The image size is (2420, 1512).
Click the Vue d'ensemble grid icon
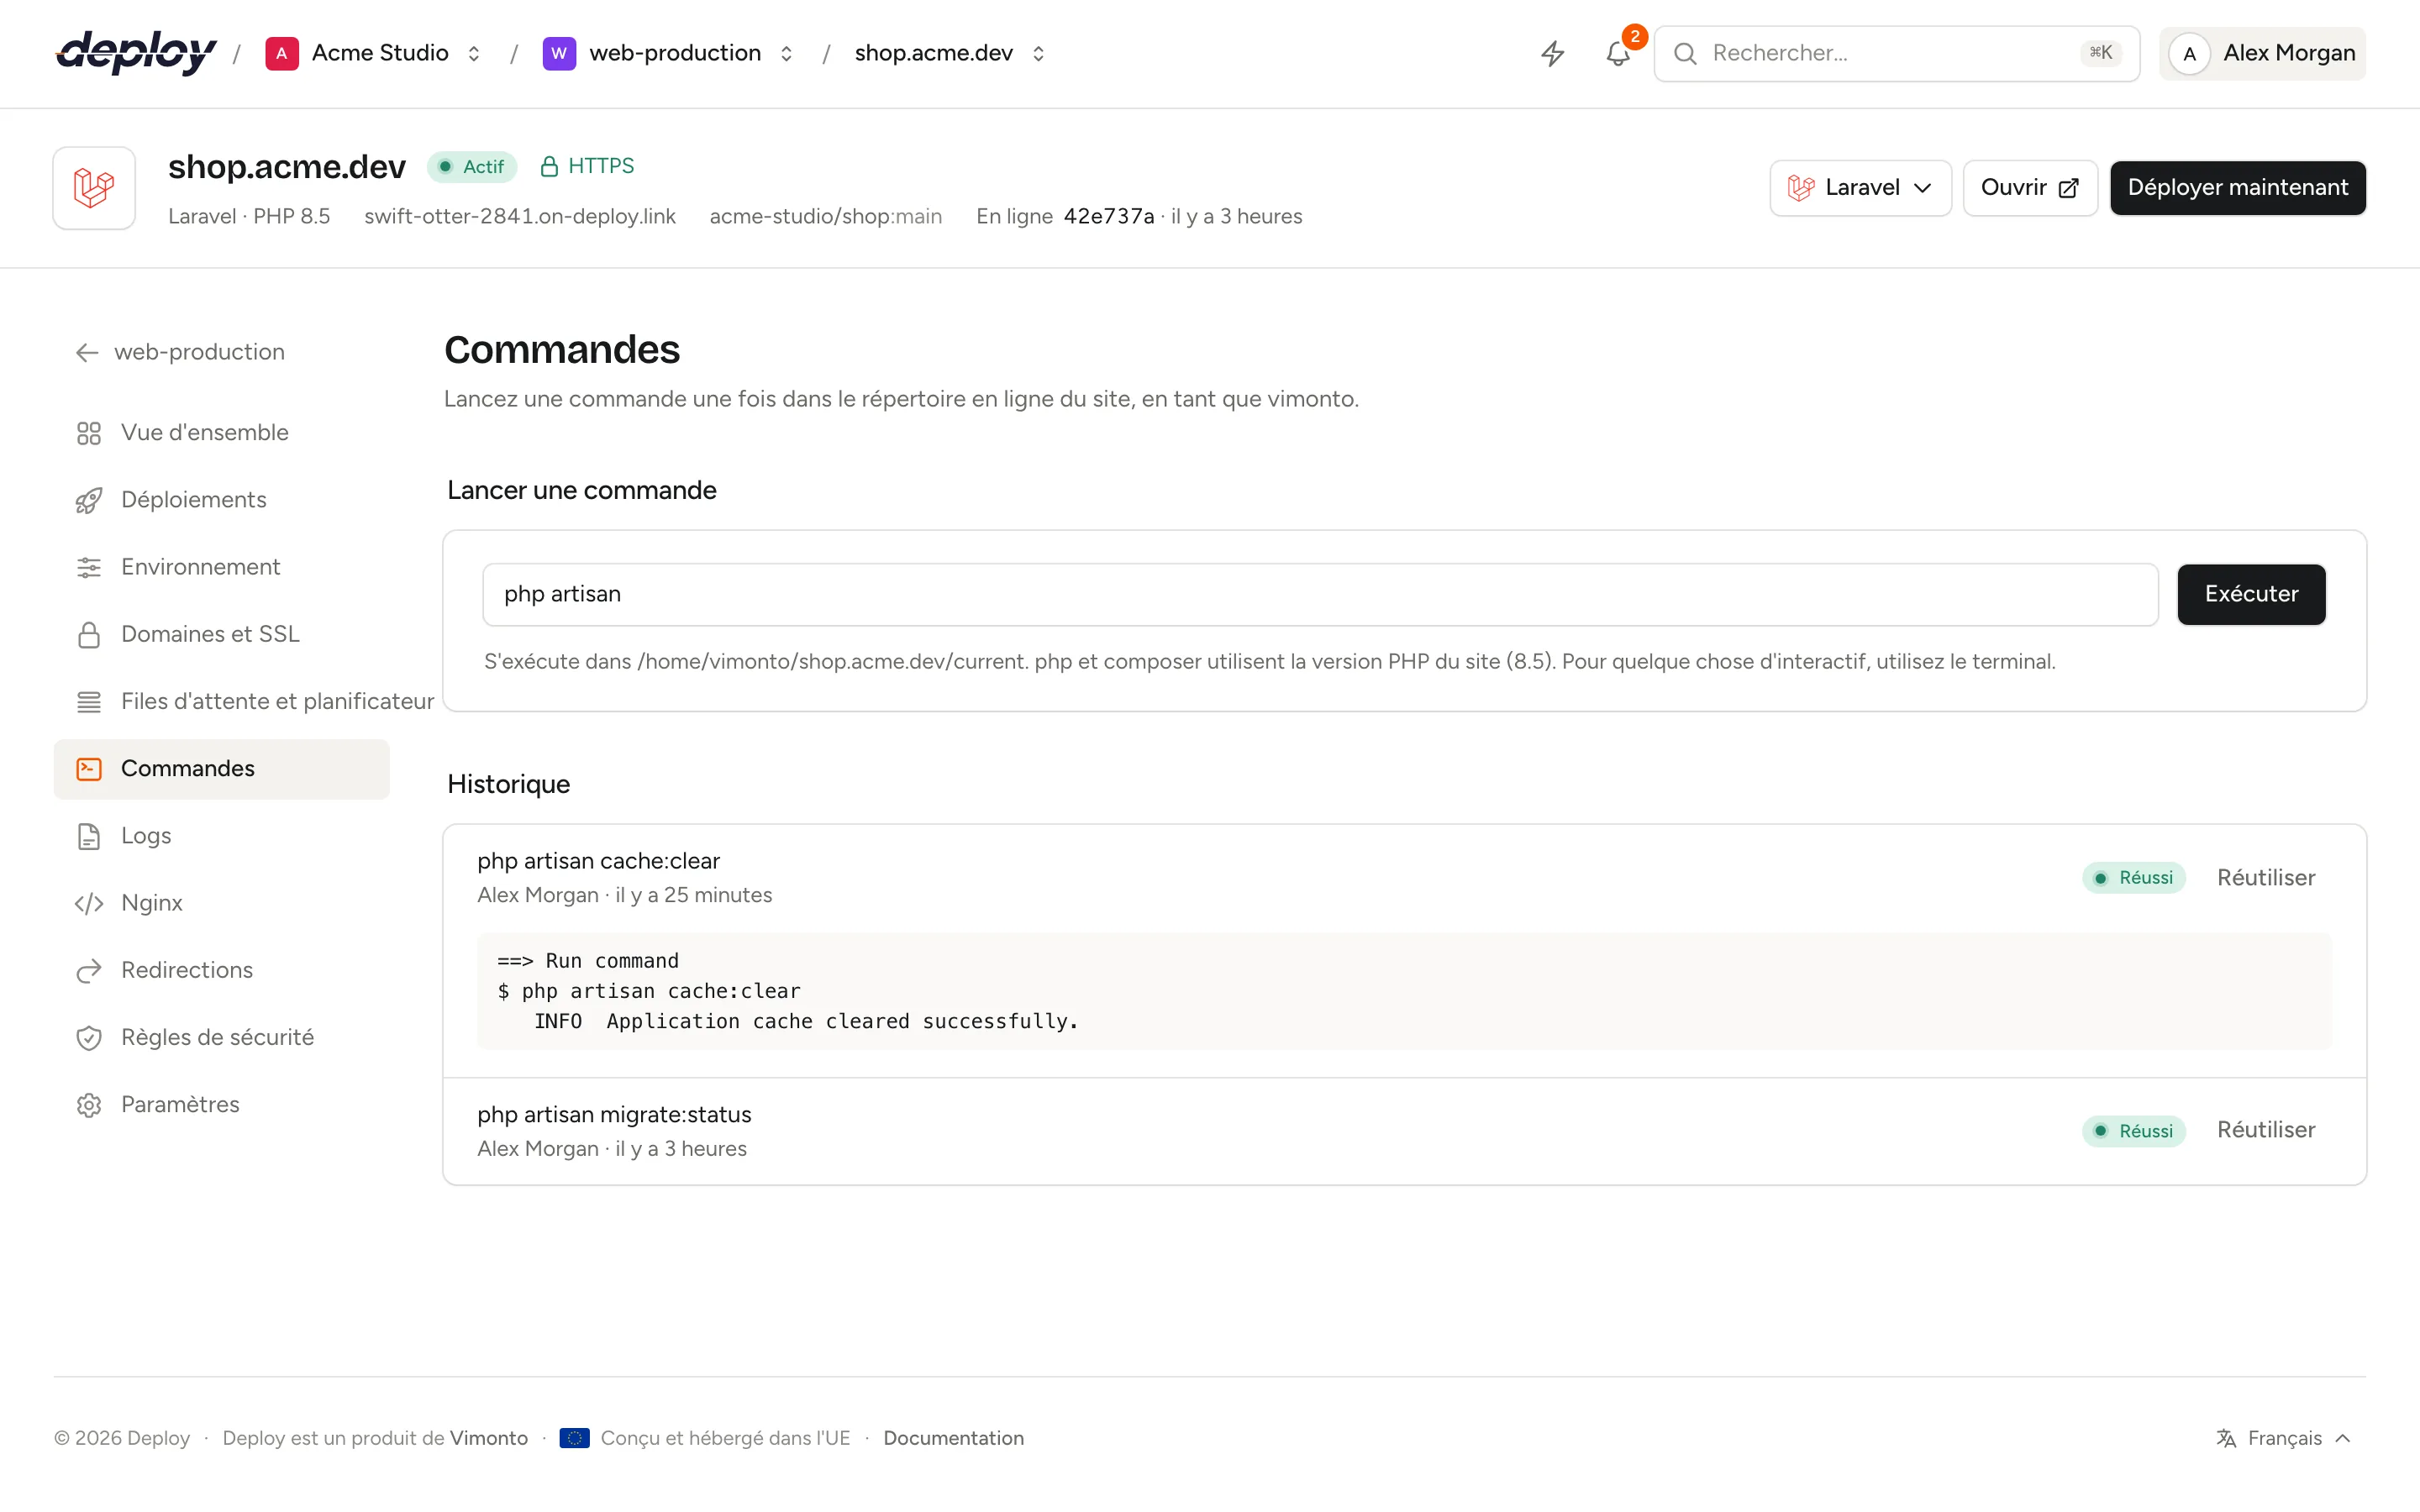tap(89, 433)
